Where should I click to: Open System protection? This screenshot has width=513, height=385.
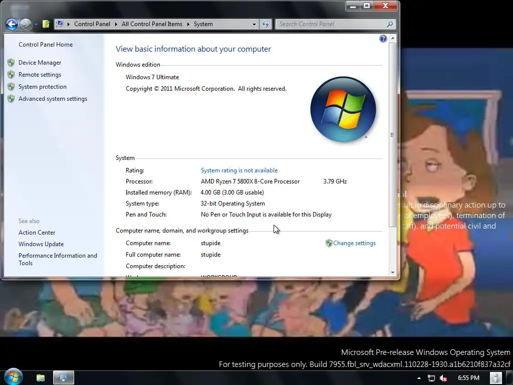42,87
